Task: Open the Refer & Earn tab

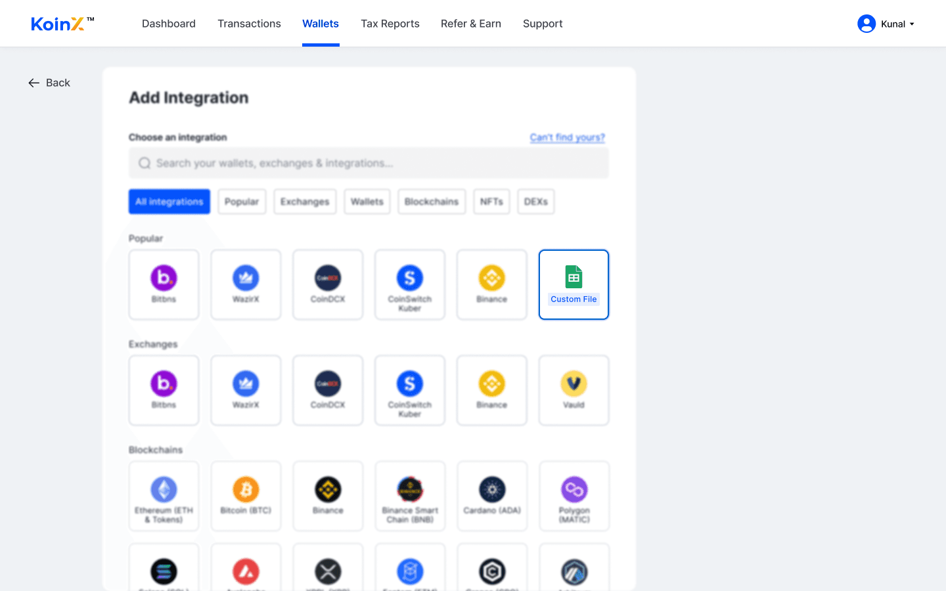Action: [471, 24]
